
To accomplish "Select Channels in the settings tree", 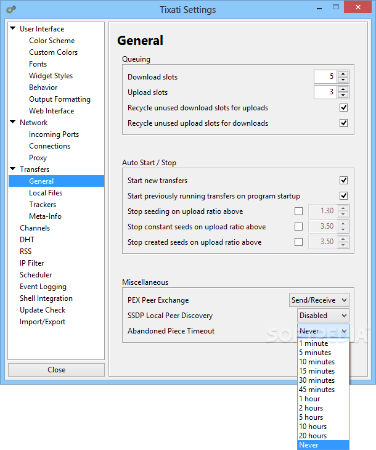I will click(x=35, y=228).
